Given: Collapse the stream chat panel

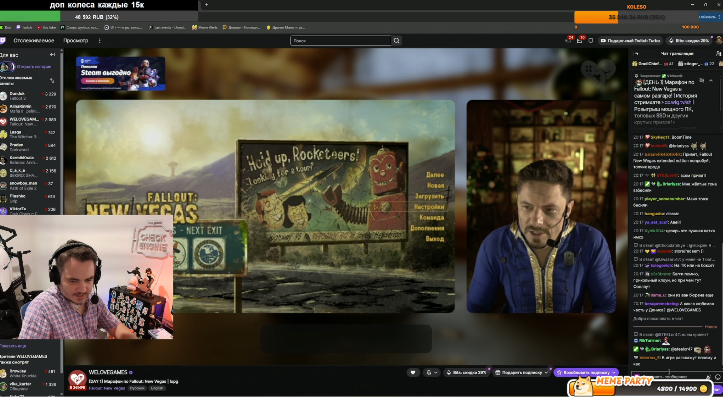Looking at the screenshot, I should (636, 53).
